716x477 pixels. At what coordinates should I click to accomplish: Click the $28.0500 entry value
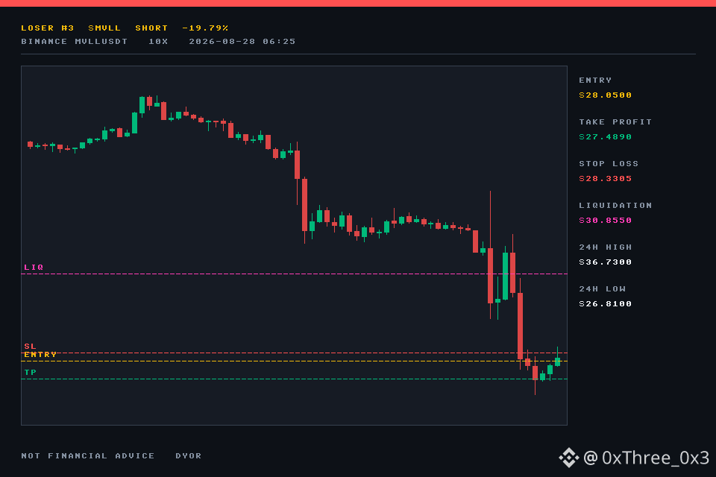click(x=606, y=95)
